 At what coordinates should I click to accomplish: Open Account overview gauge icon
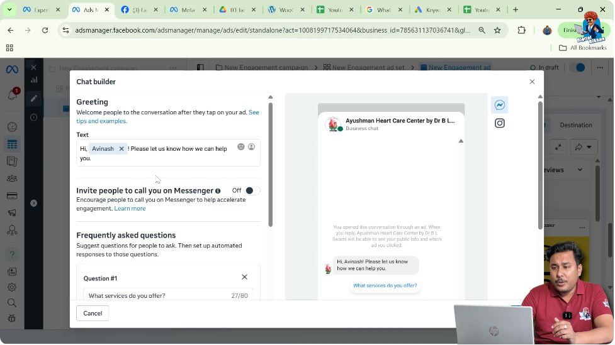click(x=12, y=127)
